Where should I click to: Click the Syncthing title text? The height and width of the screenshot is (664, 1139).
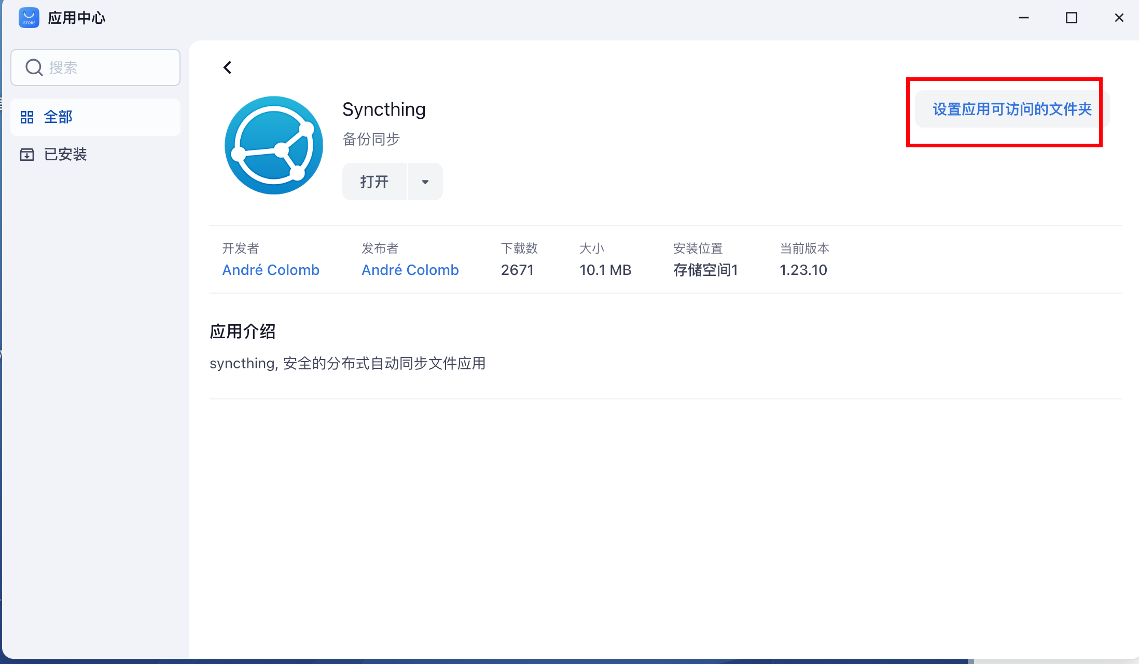tap(384, 109)
